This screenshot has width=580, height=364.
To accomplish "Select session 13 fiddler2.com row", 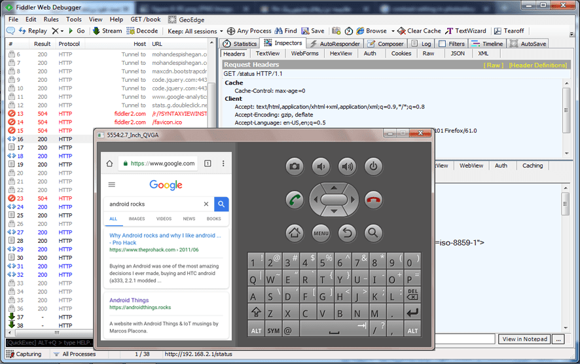I will coord(107,113).
